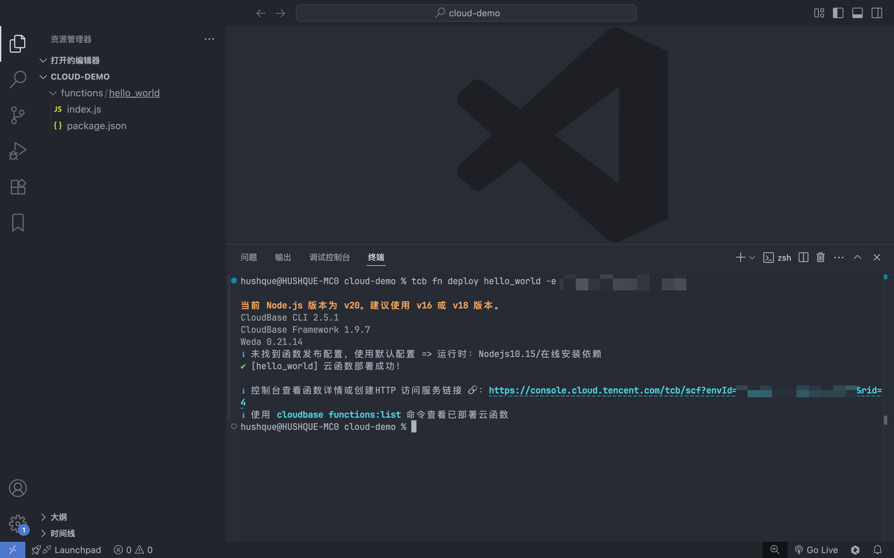894x558 pixels.
Task: Open the Bookmarks view in activity bar
Action: click(x=17, y=222)
